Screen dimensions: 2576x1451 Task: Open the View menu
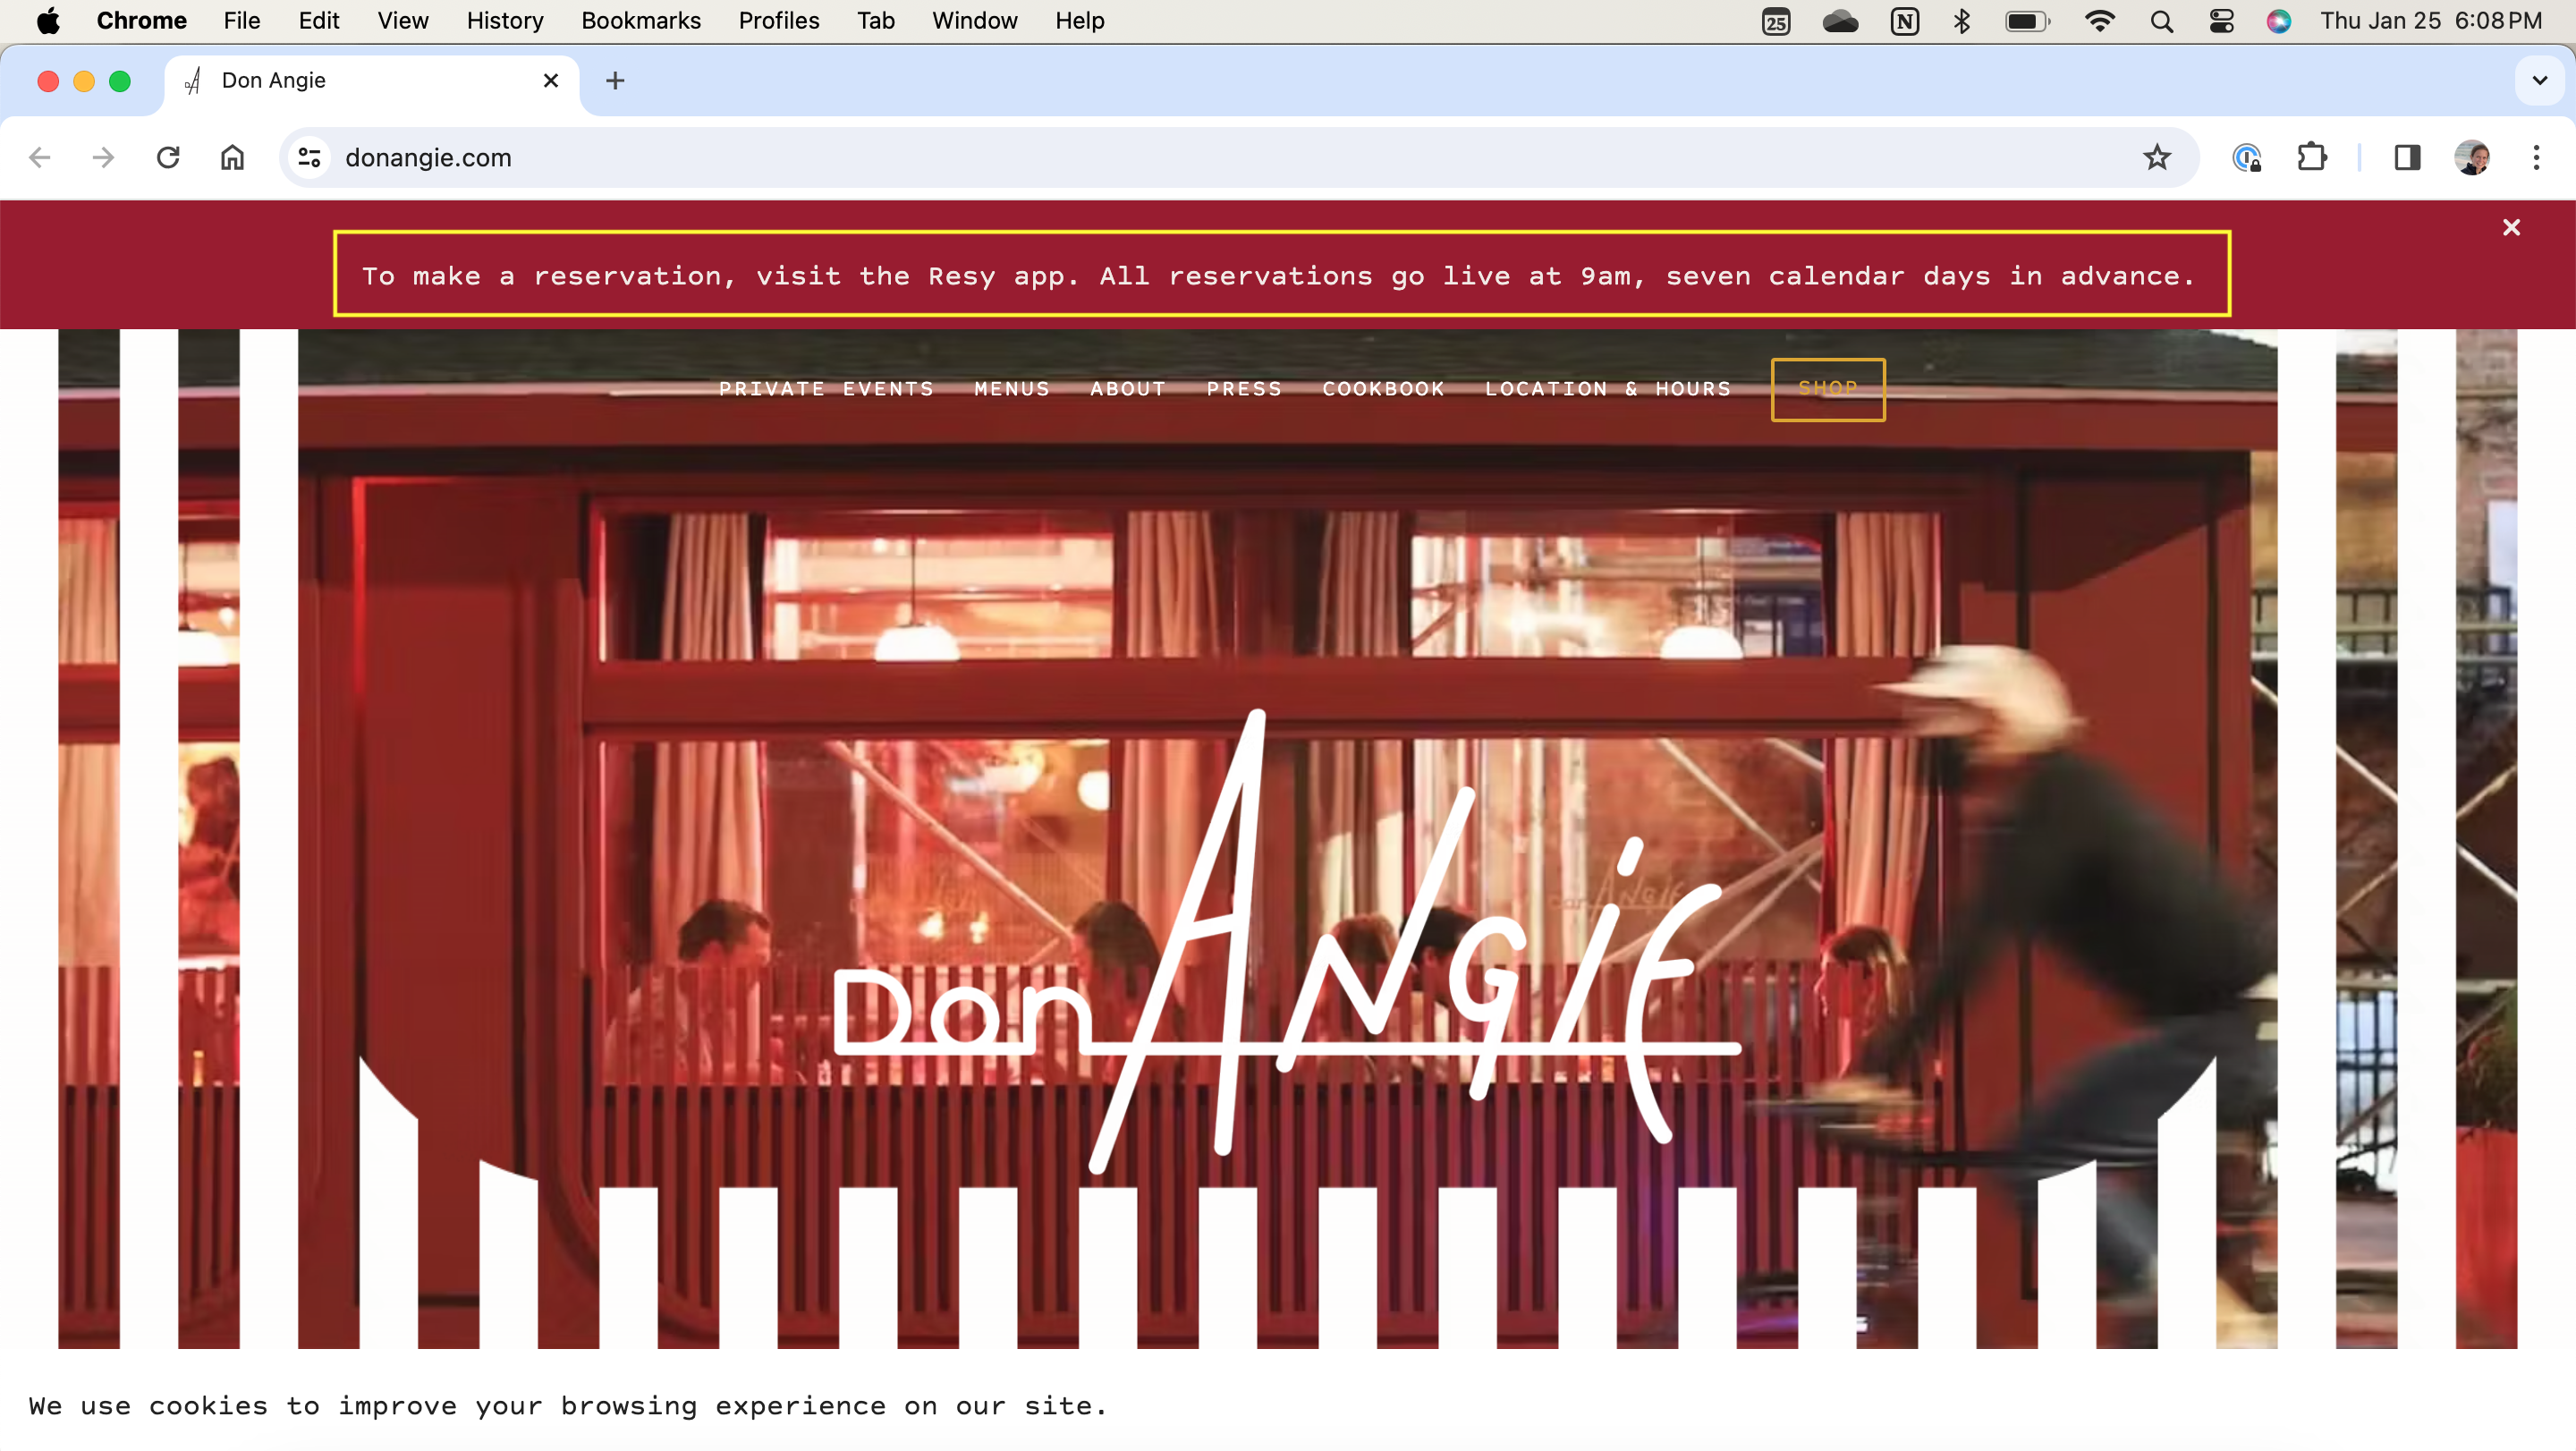point(402,21)
